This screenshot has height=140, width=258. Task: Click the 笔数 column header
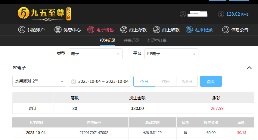click(75, 98)
